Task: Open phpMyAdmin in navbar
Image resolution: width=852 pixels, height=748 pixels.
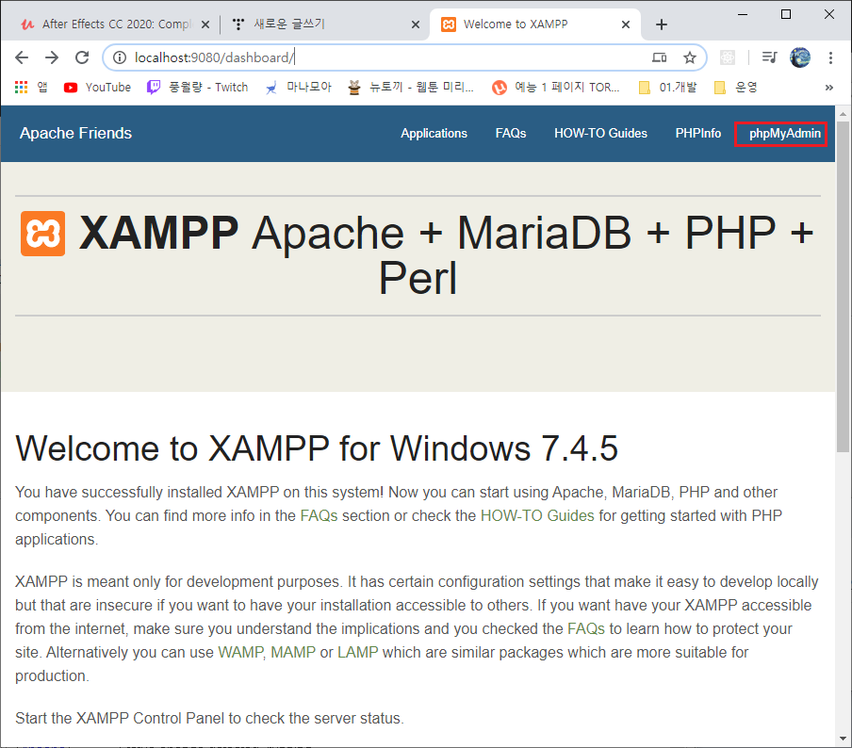Action: pos(785,134)
